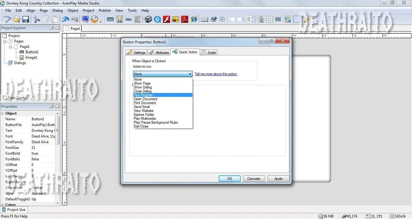Collapse the Page1 tree node

[x=10, y=47]
